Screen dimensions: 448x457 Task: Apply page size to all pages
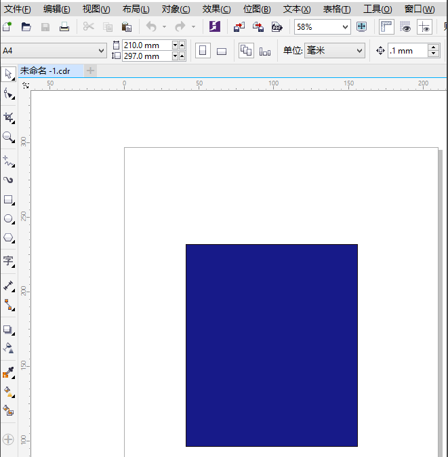(x=246, y=50)
